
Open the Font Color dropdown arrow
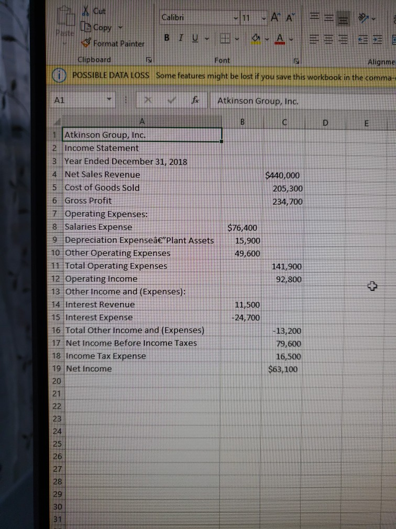291,39
